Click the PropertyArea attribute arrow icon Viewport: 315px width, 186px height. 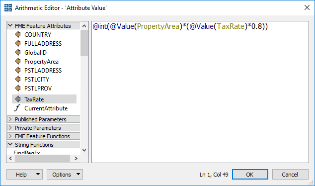(x=18, y=61)
